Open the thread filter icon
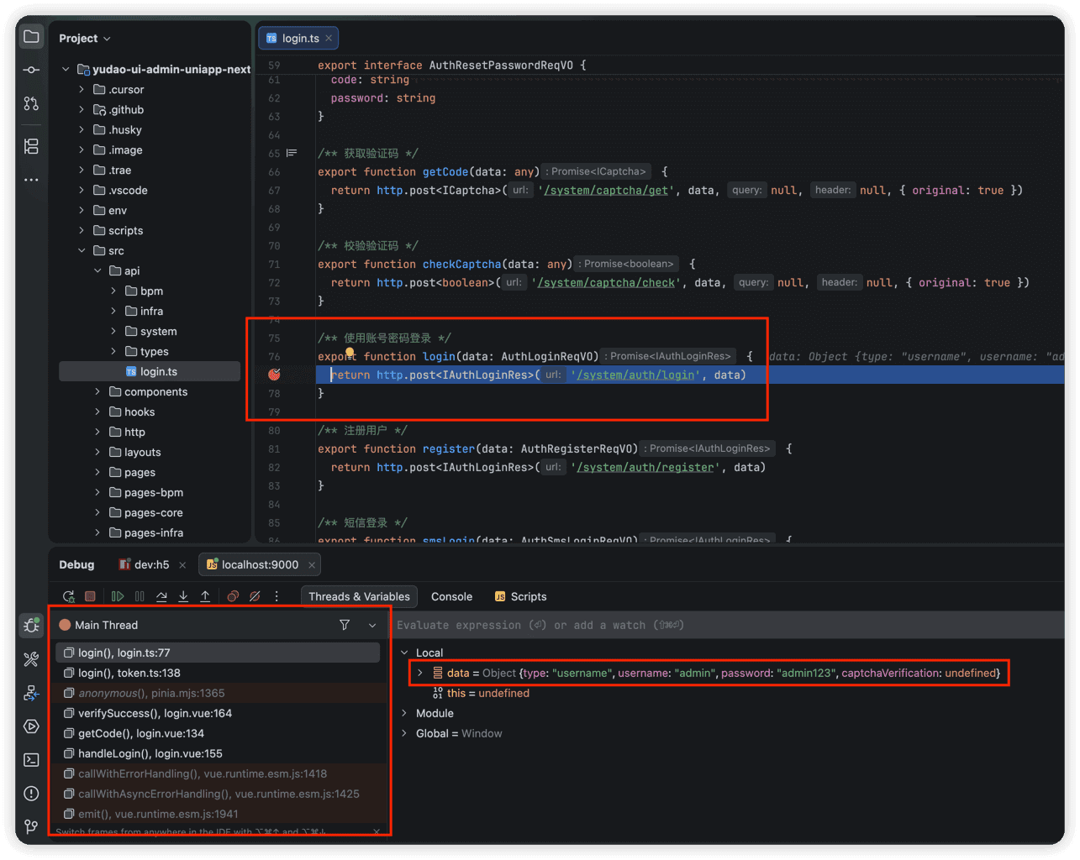This screenshot has height=860, width=1080. (345, 625)
